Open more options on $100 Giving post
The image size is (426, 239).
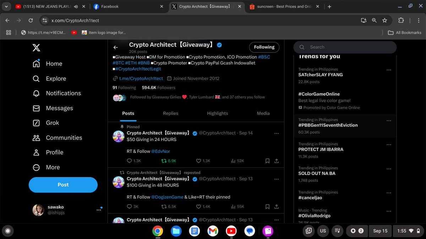click(277, 179)
